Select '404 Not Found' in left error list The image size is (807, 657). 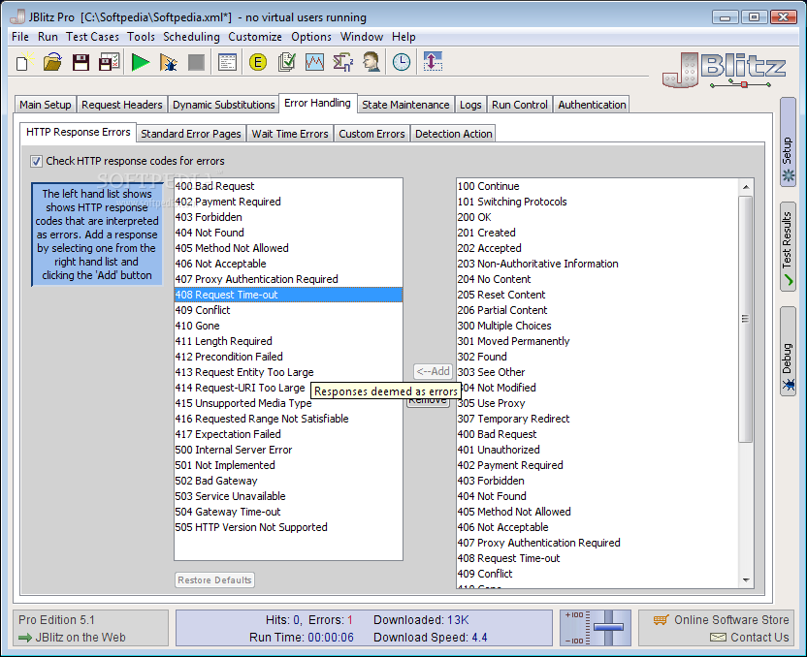(288, 233)
